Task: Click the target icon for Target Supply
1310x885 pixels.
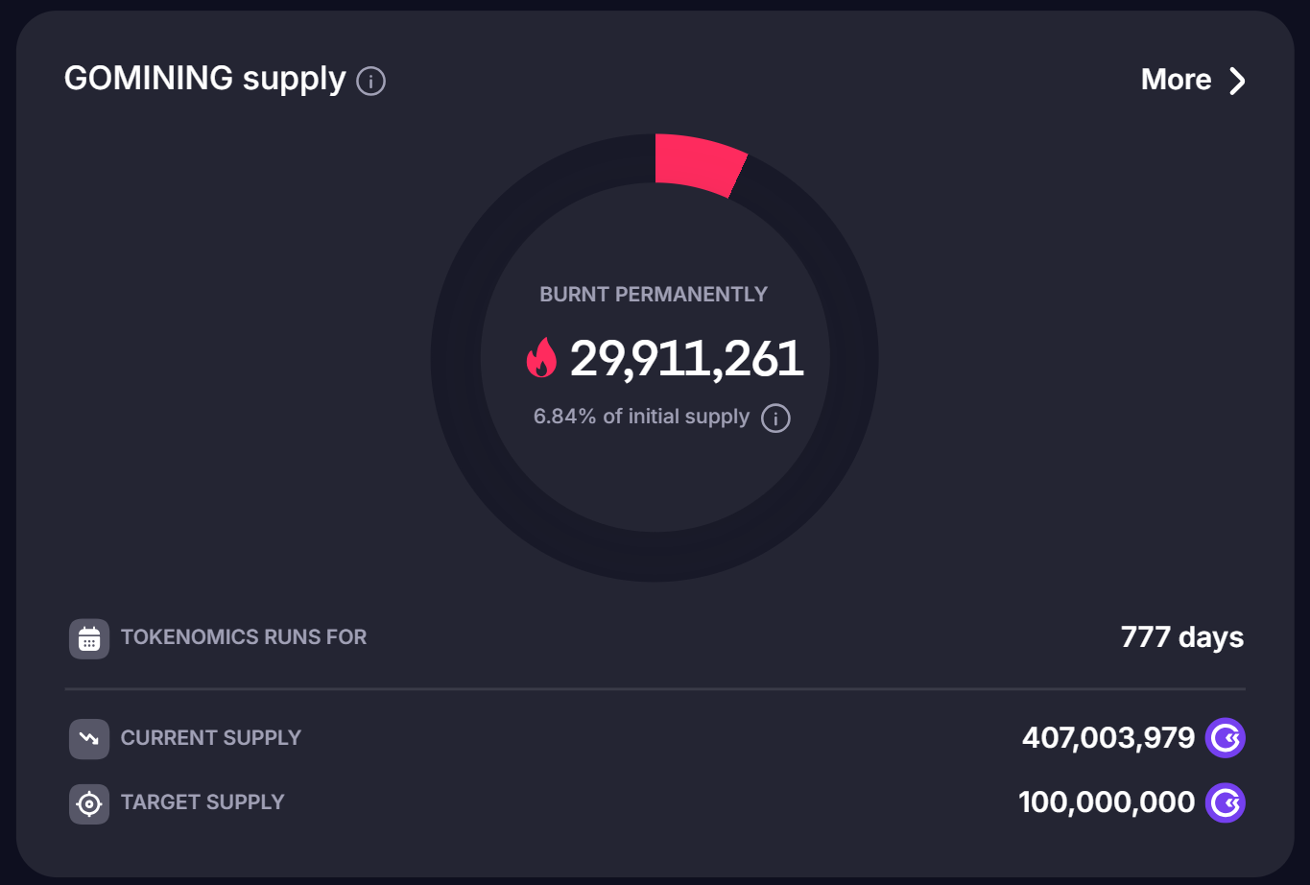Action: 89,803
